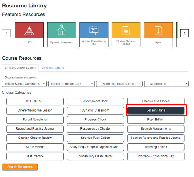Open the Numerical Expressions chapter dropdown
194x177 pixels.
(119, 84)
